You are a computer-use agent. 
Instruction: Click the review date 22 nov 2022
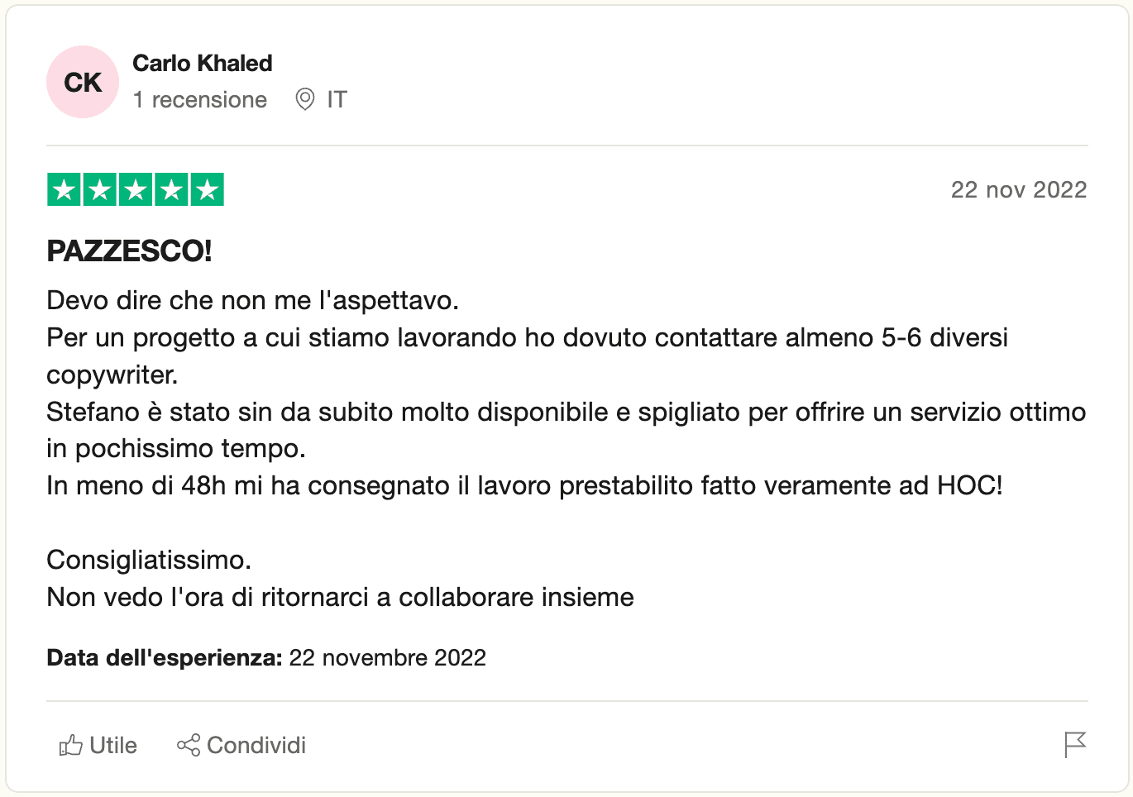(1019, 189)
